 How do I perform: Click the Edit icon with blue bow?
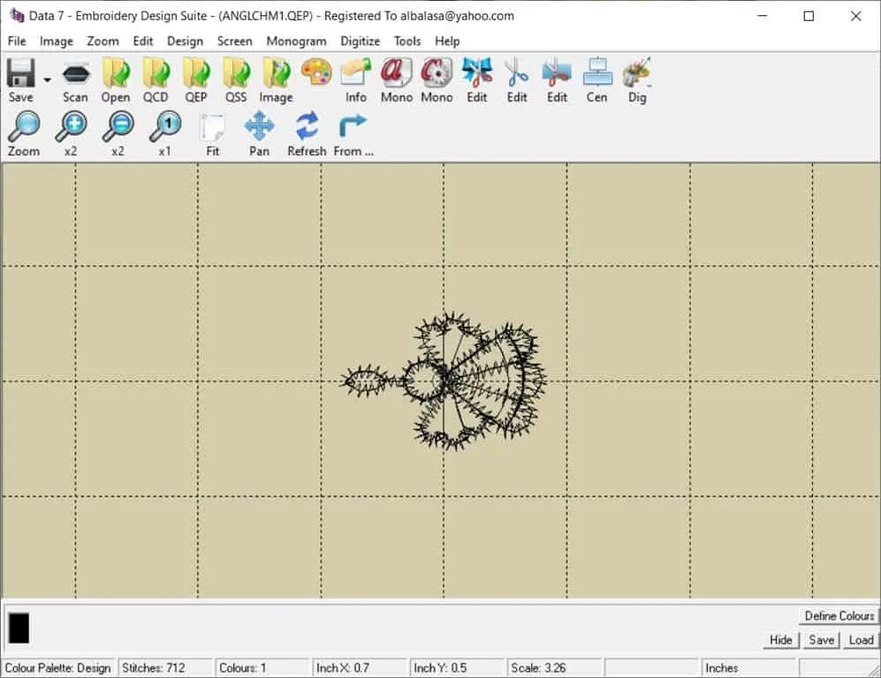pyautogui.click(x=476, y=73)
